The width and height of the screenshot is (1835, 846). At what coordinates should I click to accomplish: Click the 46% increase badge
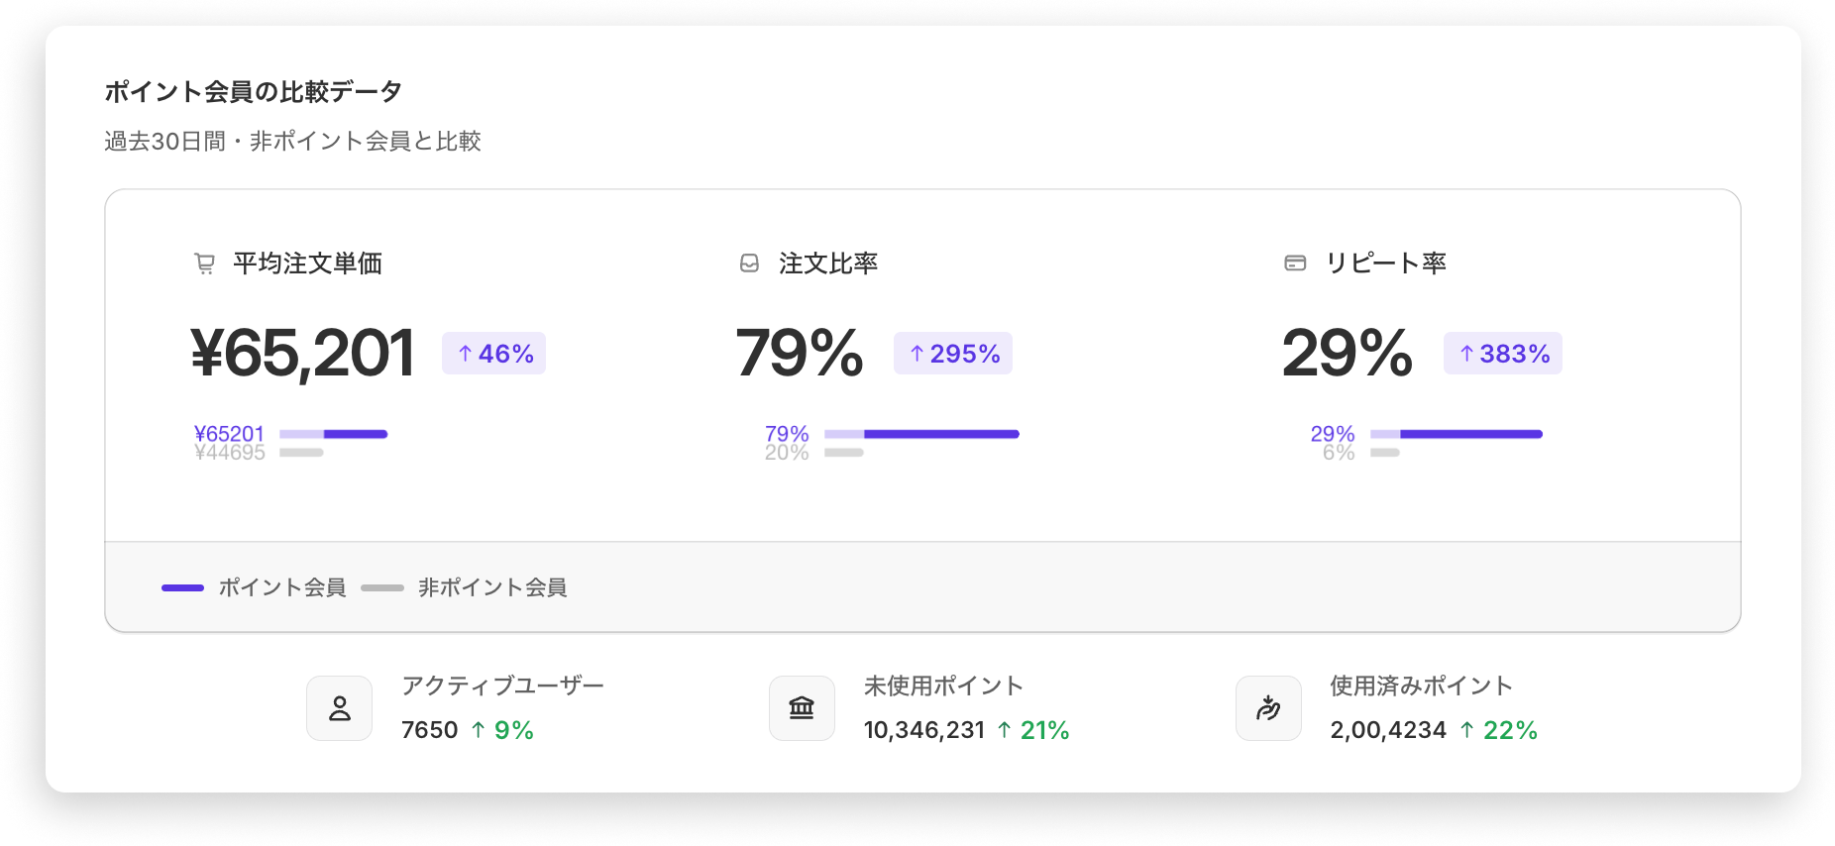[494, 354]
